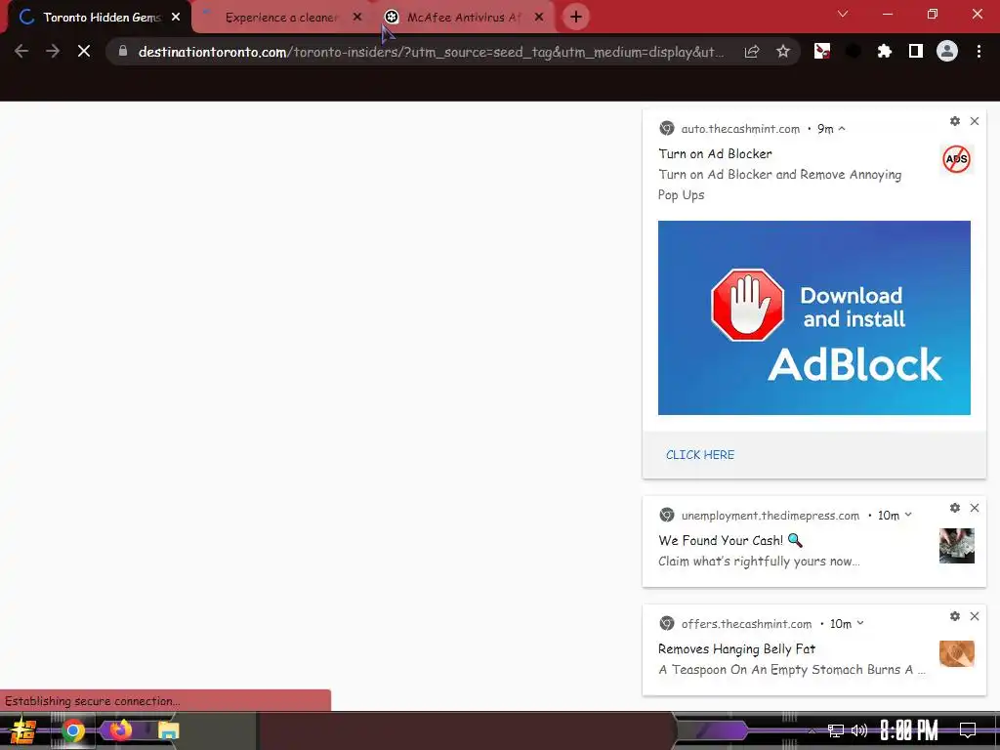Screen dimensions: 1000x750
Task: Close the McAfee Antivirus tab
Action: point(539,18)
